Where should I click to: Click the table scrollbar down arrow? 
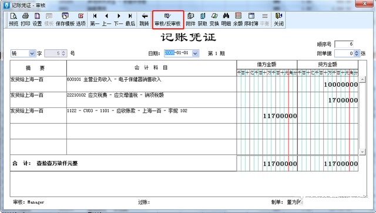click(362, 151)
